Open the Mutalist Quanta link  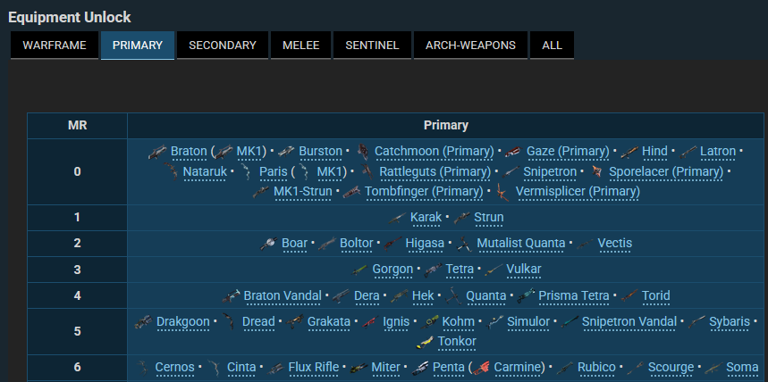pos(520,243)
